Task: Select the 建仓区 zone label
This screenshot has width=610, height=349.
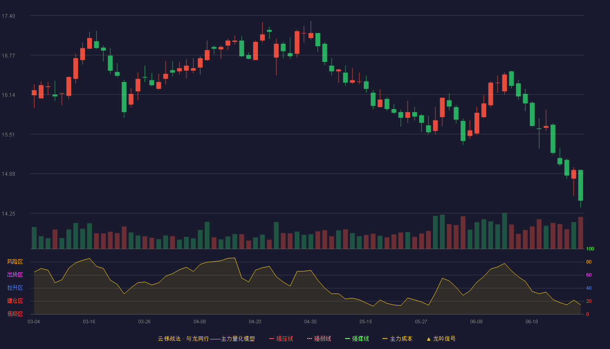Action: click(x=15, y=301)
